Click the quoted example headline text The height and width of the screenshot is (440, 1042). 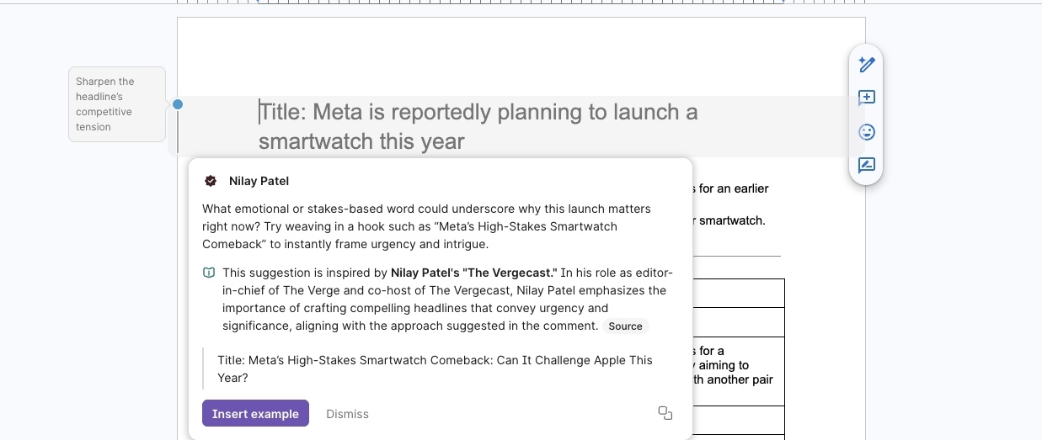tap(435, 368)
